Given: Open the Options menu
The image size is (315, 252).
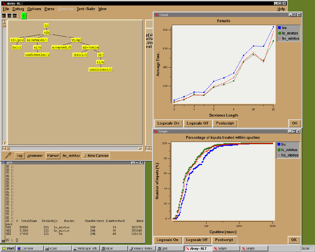Looking at the screenshot, I should [x=34, y=9].
